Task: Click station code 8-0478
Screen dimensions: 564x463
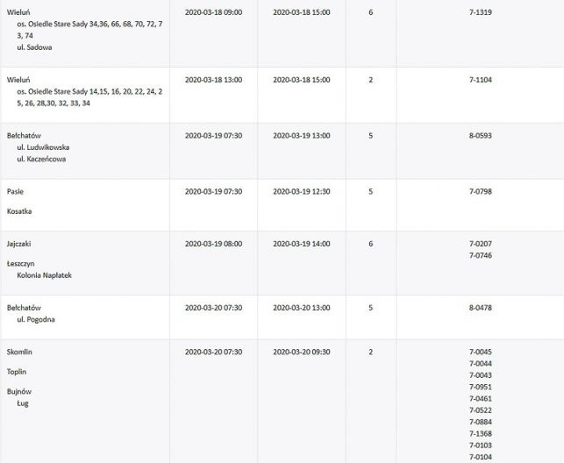Action: tap(480, 308)
